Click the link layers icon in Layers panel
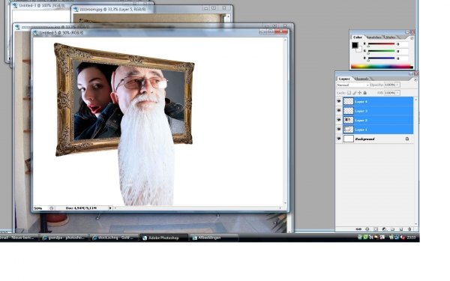This screenshot has height=281, width=450. [358, 229]
